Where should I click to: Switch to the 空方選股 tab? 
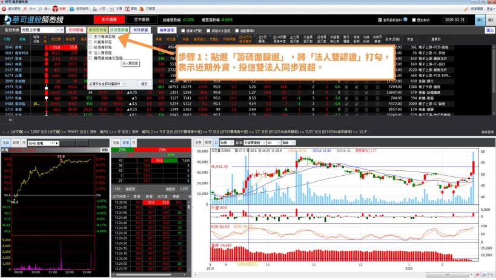(141, 19)
